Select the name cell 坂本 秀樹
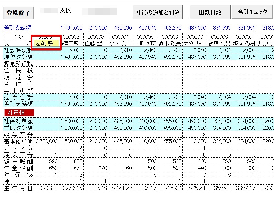 244,43
